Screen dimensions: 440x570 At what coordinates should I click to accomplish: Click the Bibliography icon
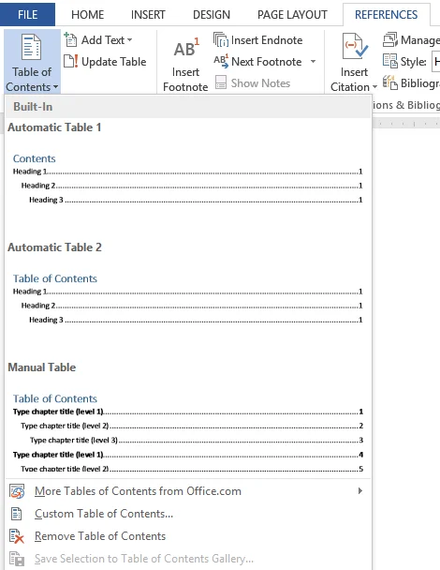pos(390,82)
